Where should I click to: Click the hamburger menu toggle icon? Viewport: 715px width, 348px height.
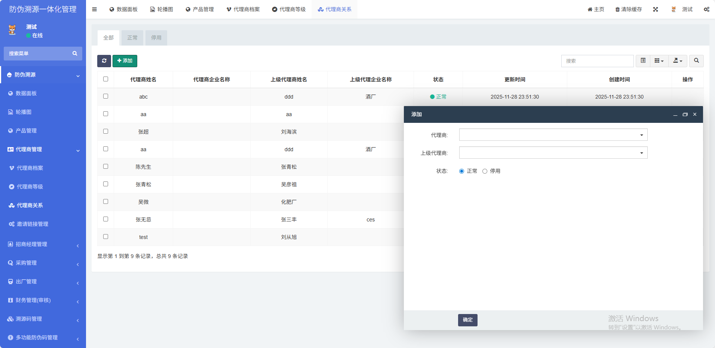tap(94, 9)
